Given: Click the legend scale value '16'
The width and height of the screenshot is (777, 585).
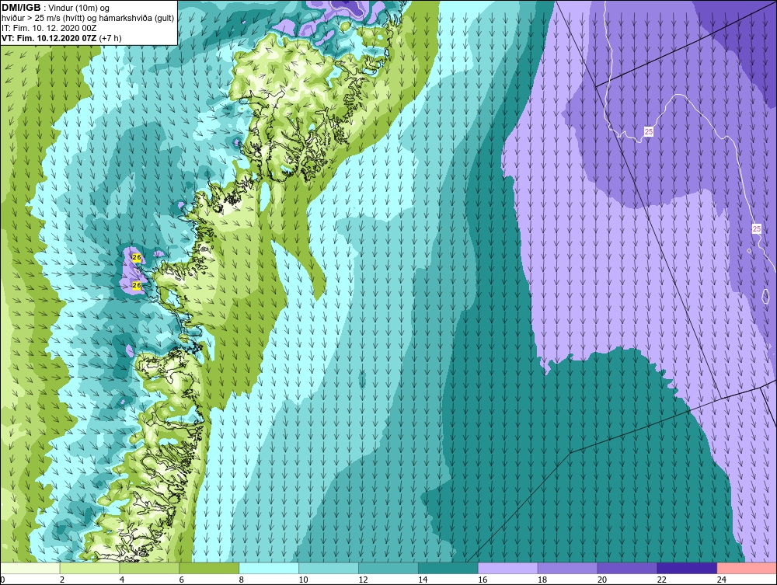Looking at the screenshot, I should (483, 580).
